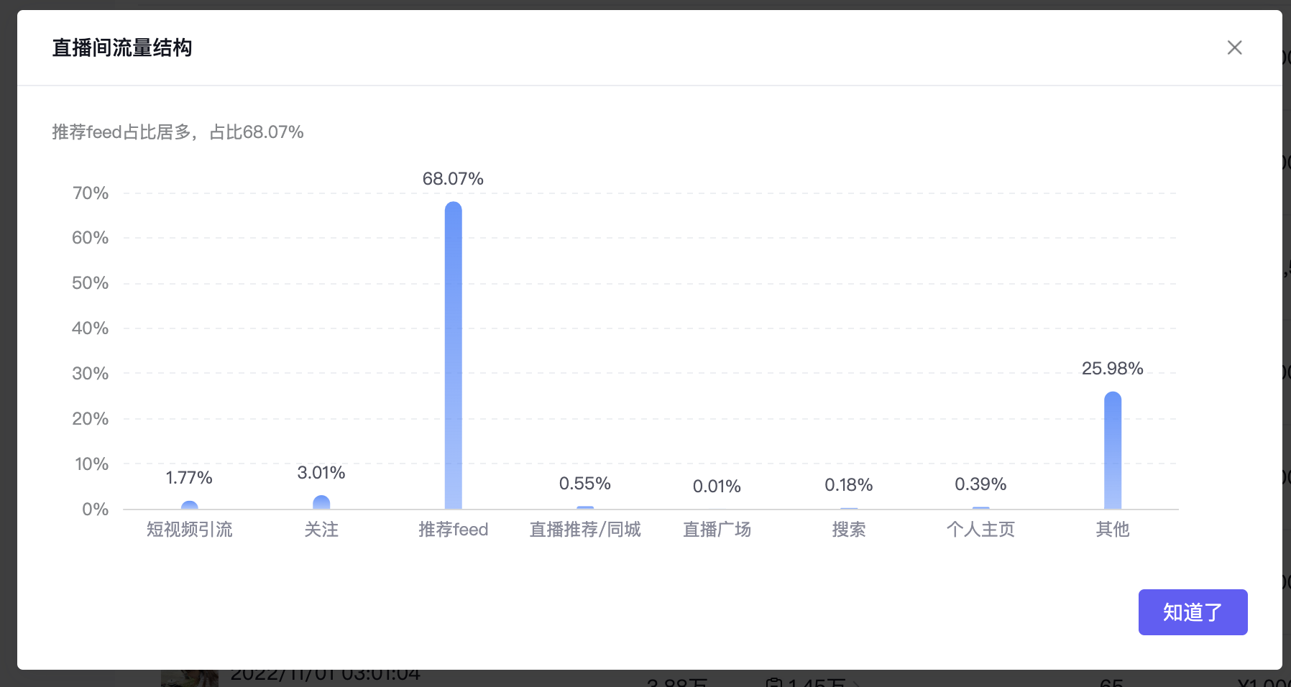Click the 68.07% value label
This screenshot has height=687, width=1291.
(453, 178)
